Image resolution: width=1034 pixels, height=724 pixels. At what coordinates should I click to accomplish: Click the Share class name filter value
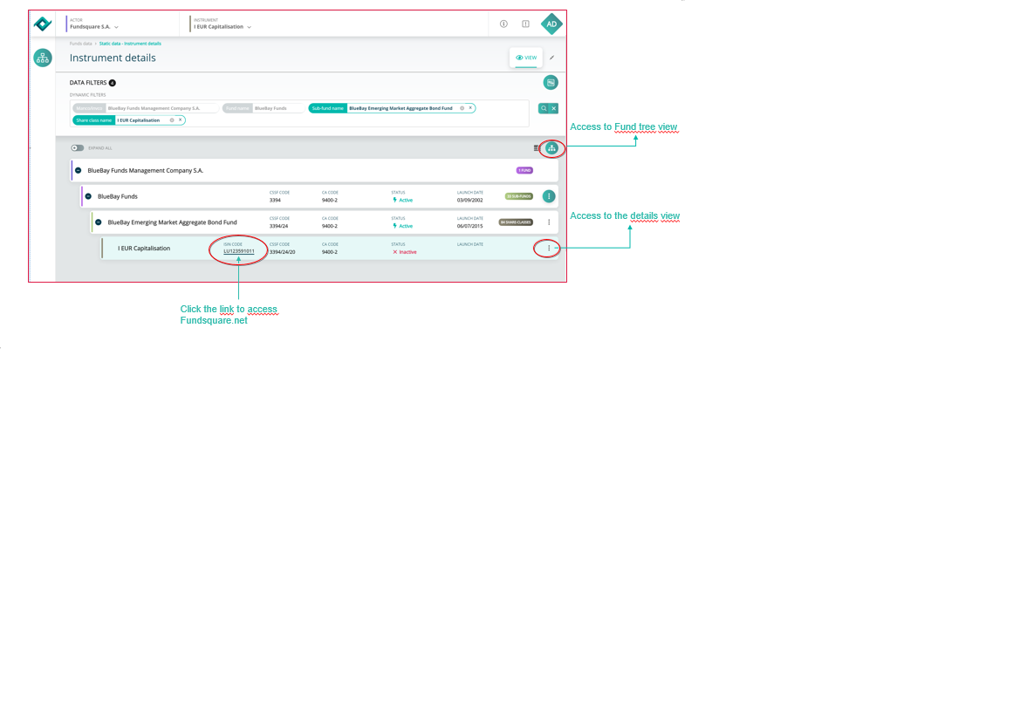tap(139, 120)
